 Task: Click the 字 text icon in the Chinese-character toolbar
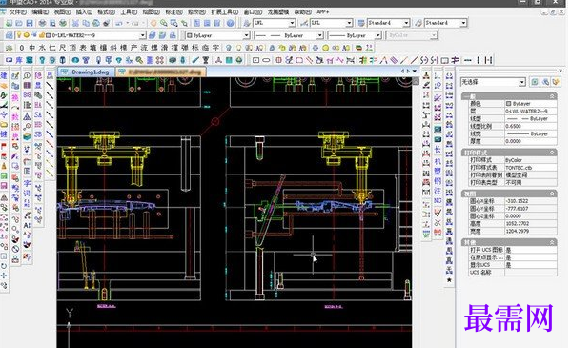click(x=215, y=48)
